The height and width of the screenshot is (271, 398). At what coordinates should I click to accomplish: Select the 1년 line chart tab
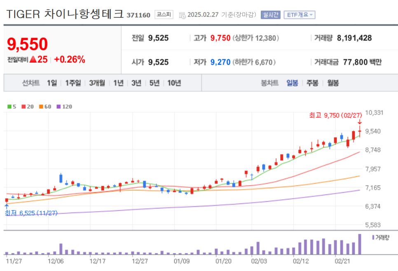pyautogui.click(x=118, y=83)
